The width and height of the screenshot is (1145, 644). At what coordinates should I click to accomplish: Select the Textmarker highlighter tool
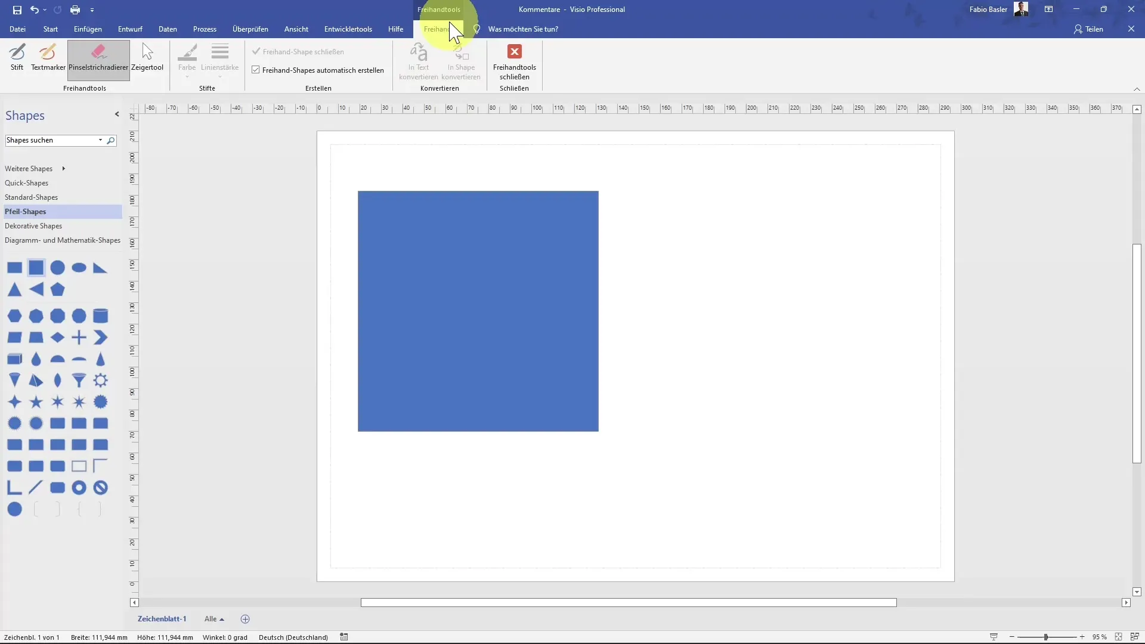pyautogui.click(x=48, y=57)
